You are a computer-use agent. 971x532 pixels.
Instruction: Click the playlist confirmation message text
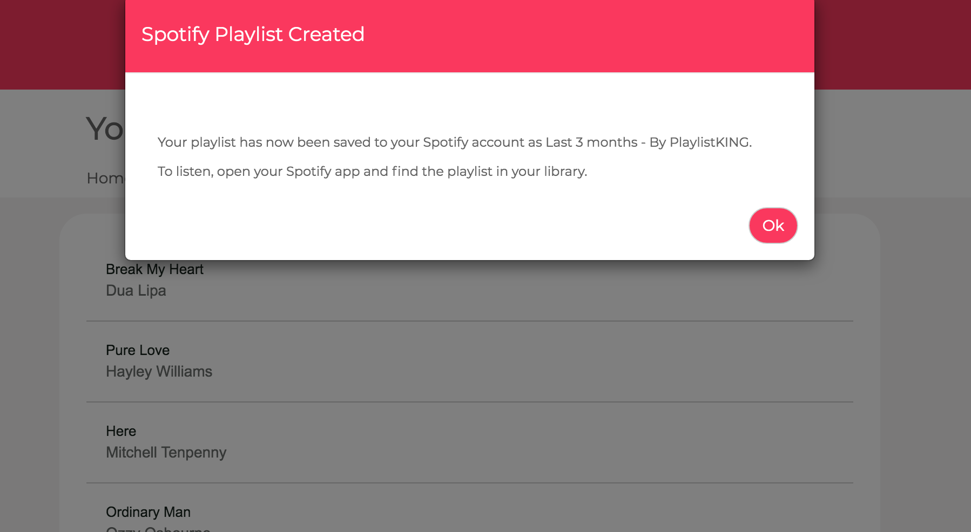click(454, 142)
